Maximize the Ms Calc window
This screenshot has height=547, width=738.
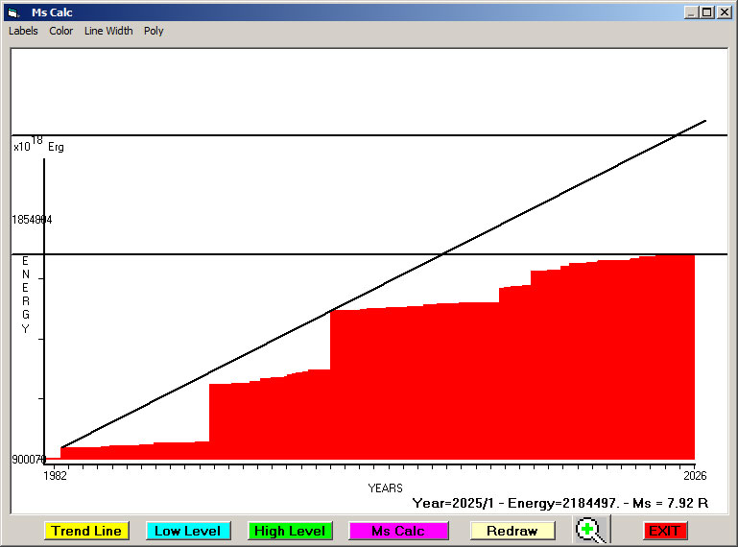[x=707, y=12]
